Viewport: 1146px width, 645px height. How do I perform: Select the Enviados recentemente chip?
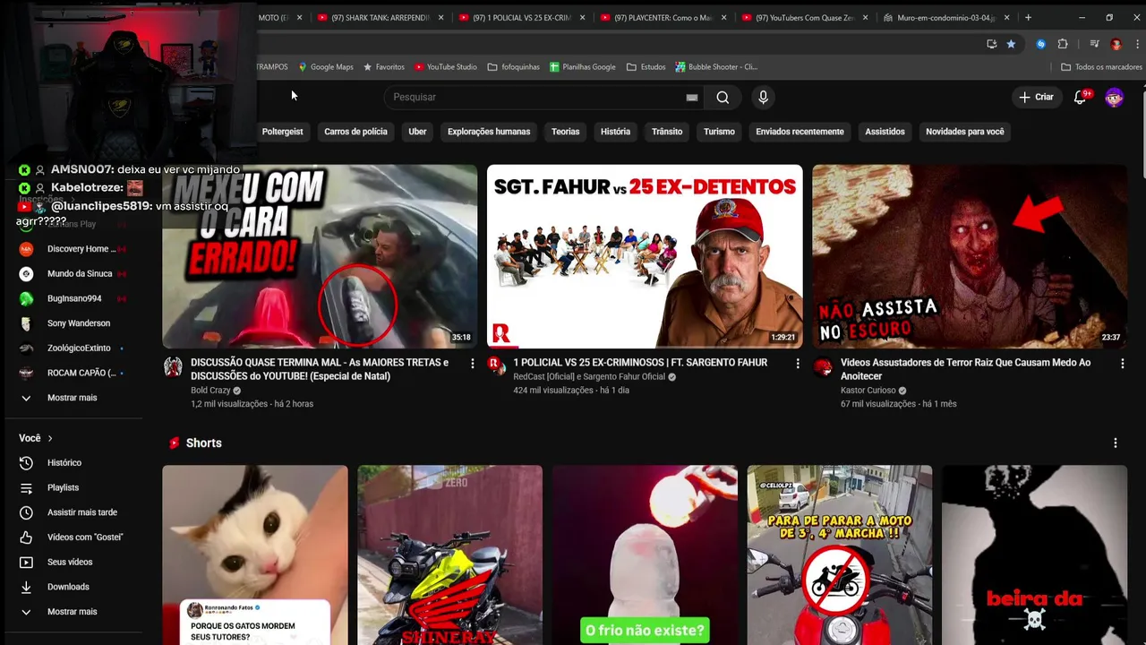pos(800,132)
